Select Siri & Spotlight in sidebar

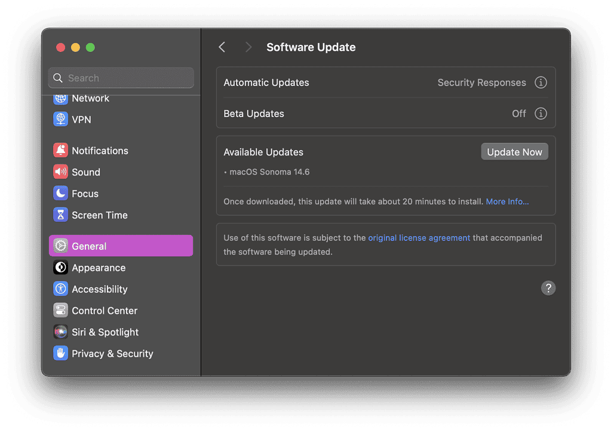pyautogui.click(x=105, y=332)
